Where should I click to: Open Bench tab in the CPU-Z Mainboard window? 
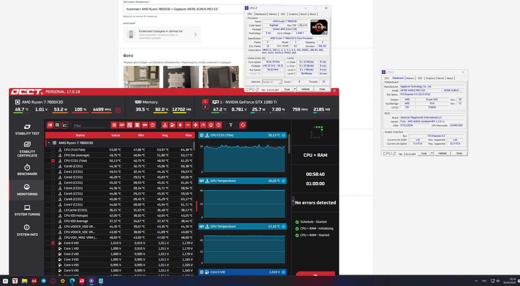pyautogui.click(x=440, y=78)
